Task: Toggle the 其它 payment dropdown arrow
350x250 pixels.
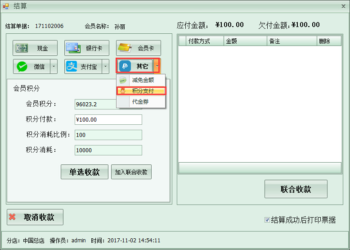Action: click(x=157, y=66)
